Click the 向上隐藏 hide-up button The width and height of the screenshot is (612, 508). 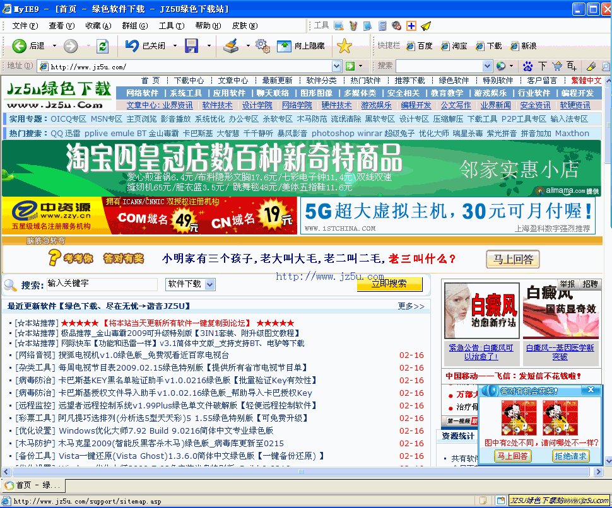coord(301,46)
